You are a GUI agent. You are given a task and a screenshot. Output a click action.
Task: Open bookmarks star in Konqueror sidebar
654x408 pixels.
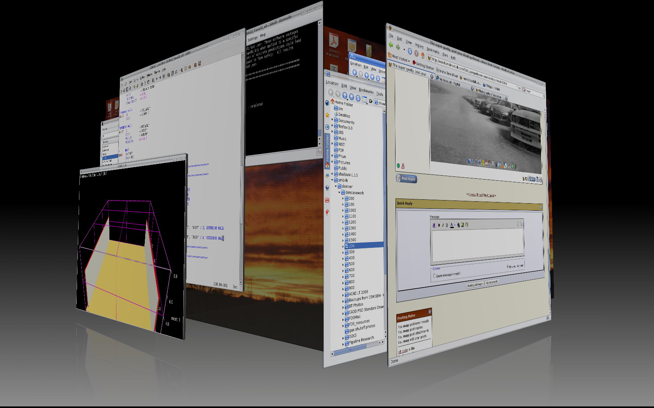tap(327, 115)
